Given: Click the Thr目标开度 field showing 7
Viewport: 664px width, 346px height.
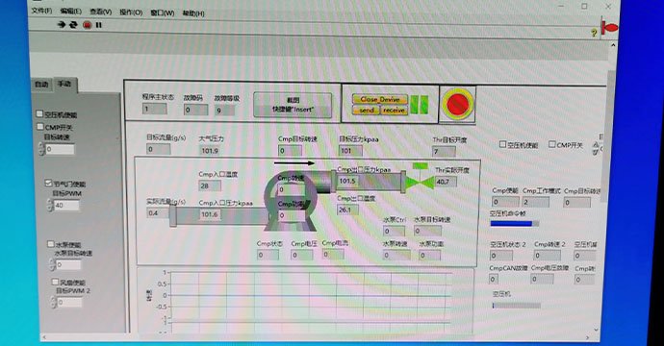Looking at the screenshot, I should [444, 152].
